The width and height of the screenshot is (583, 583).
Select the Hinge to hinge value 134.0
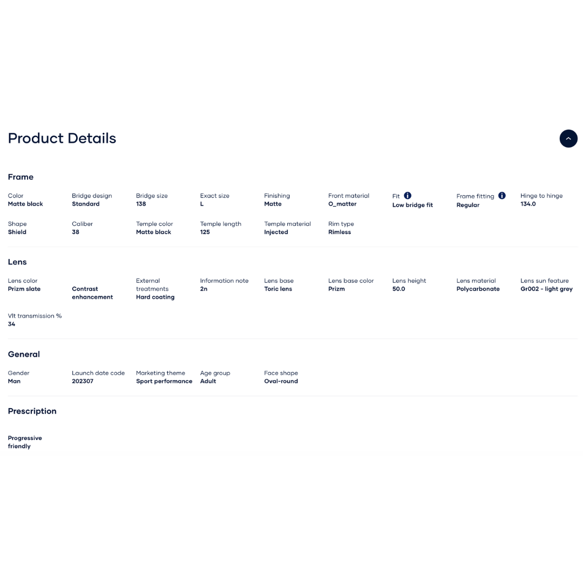click(528, 204)
